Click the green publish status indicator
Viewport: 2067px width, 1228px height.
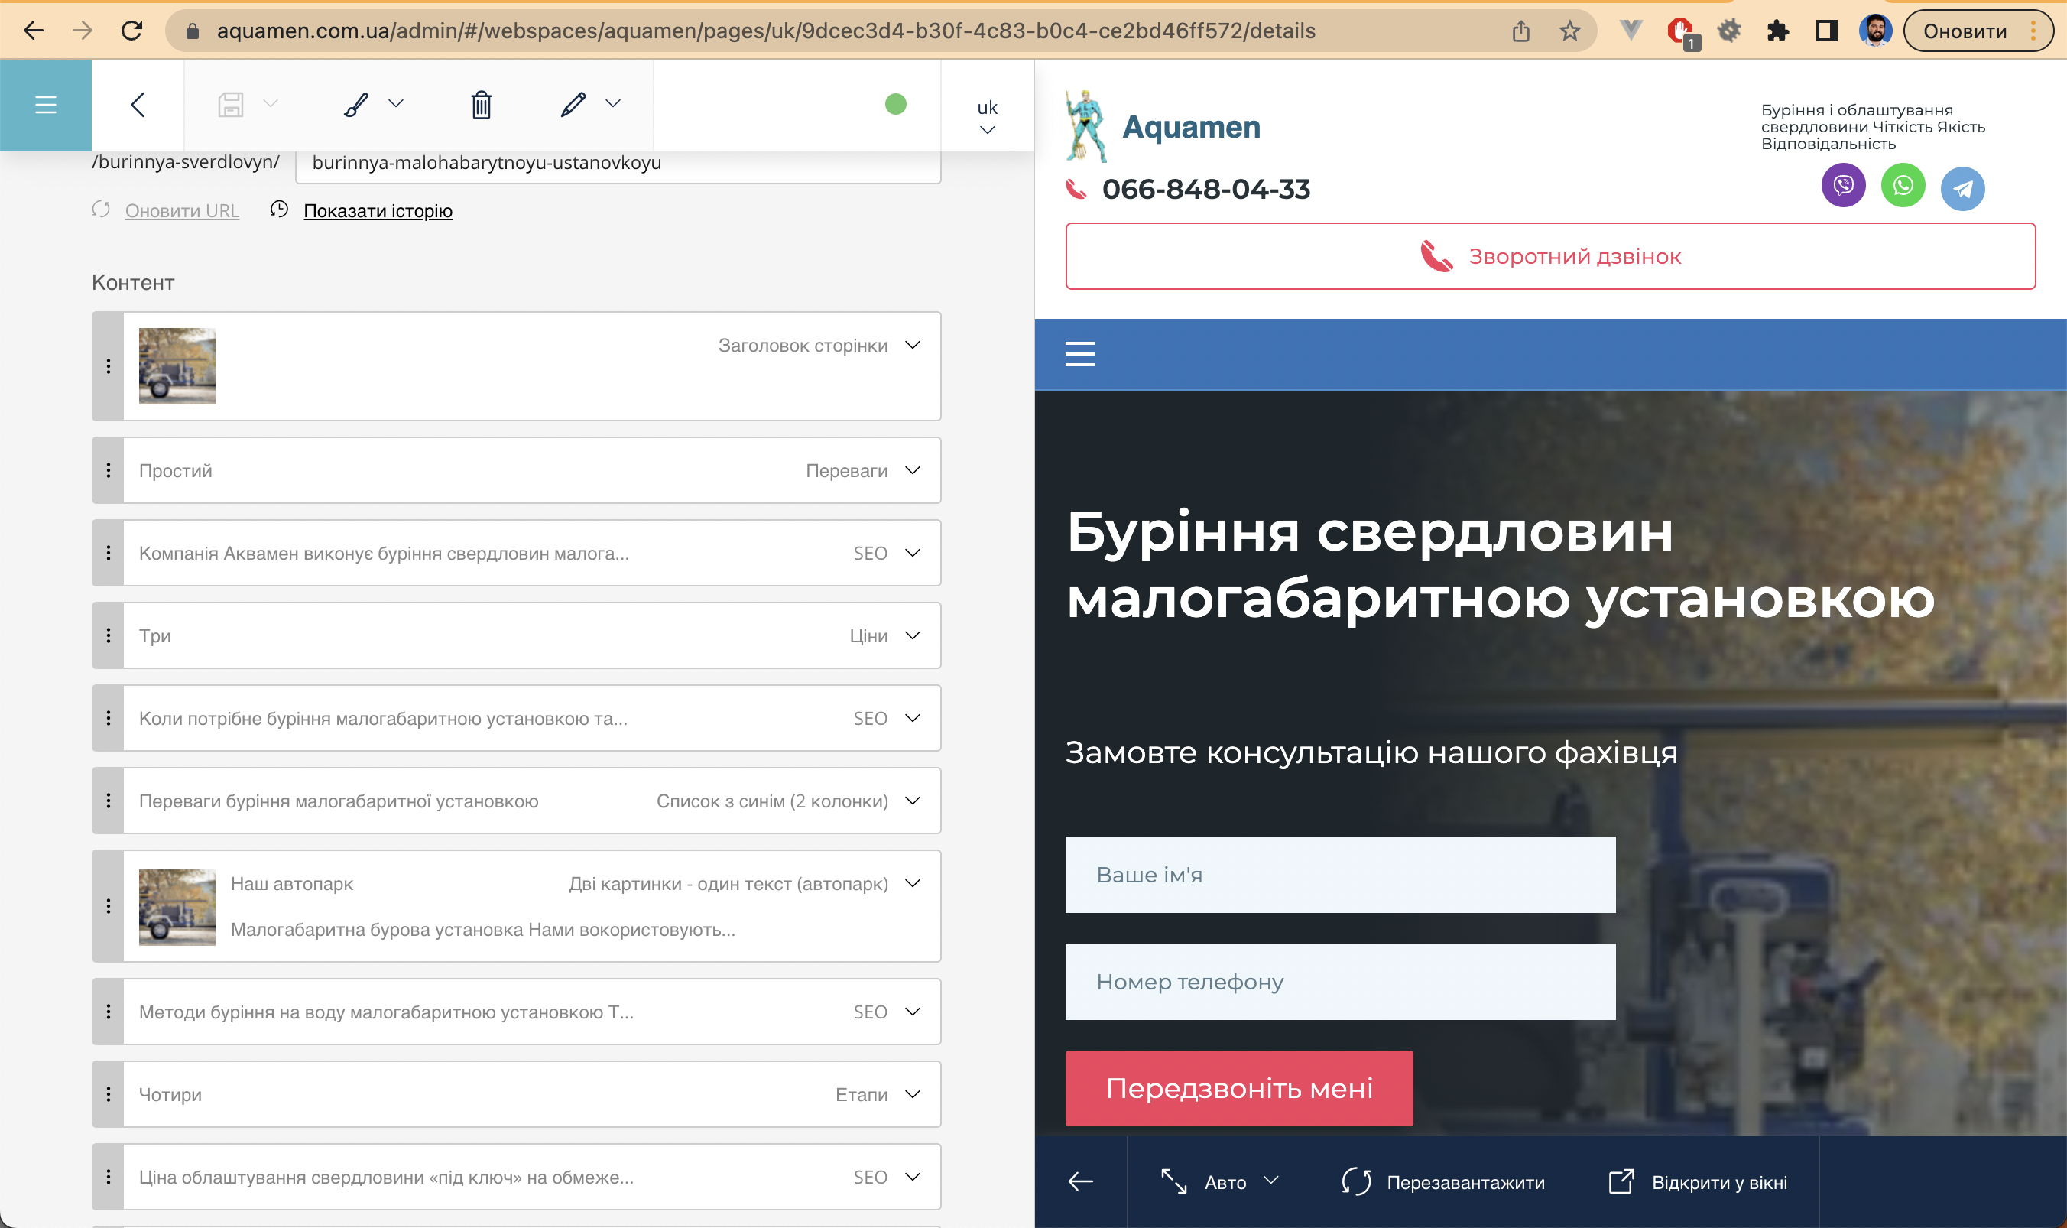tap(896, 104)
